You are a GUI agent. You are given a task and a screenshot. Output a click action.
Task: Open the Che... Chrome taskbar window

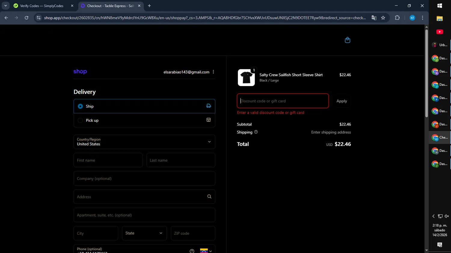tap(440, 137)
